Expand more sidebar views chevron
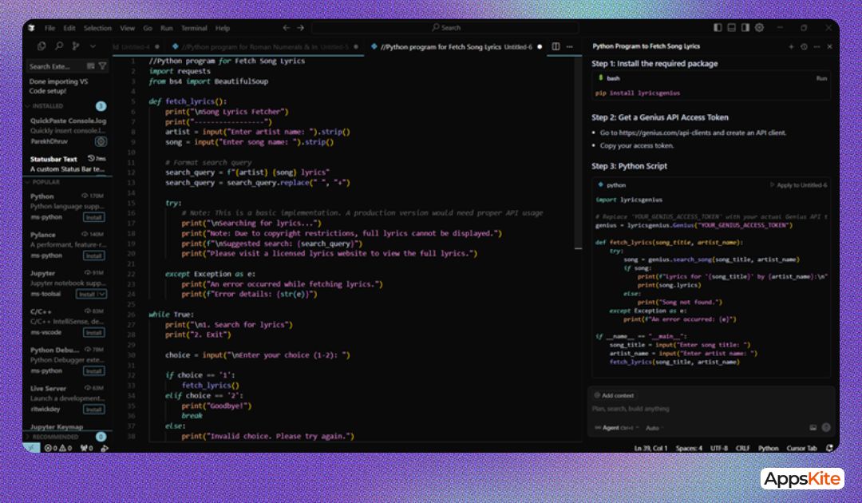The height and width of the screenshot is (503, 862). click(93, 47)
